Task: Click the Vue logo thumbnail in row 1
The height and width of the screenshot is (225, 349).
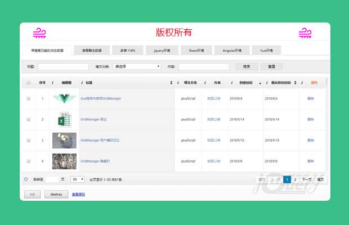Action: tap(64, 98)
